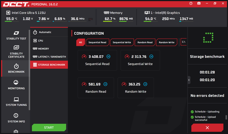The image size is (228, 134).
Task: Click the 00:01:28 elapsed timer
Action: coord(207,72)
